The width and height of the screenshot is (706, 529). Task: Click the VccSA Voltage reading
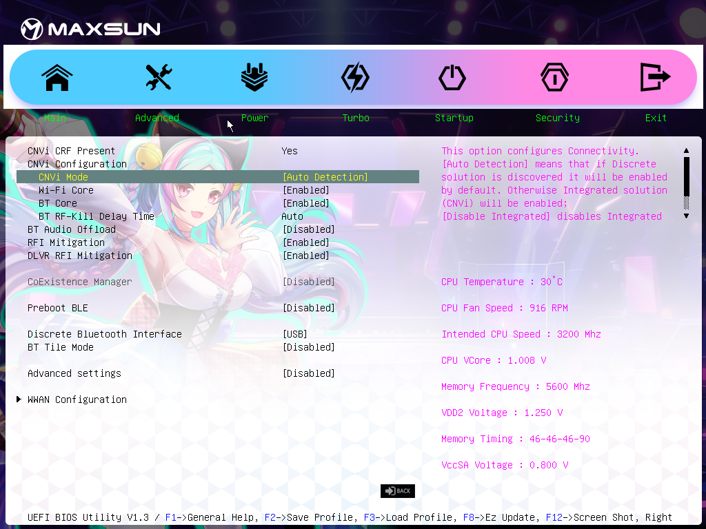[504, 465]
